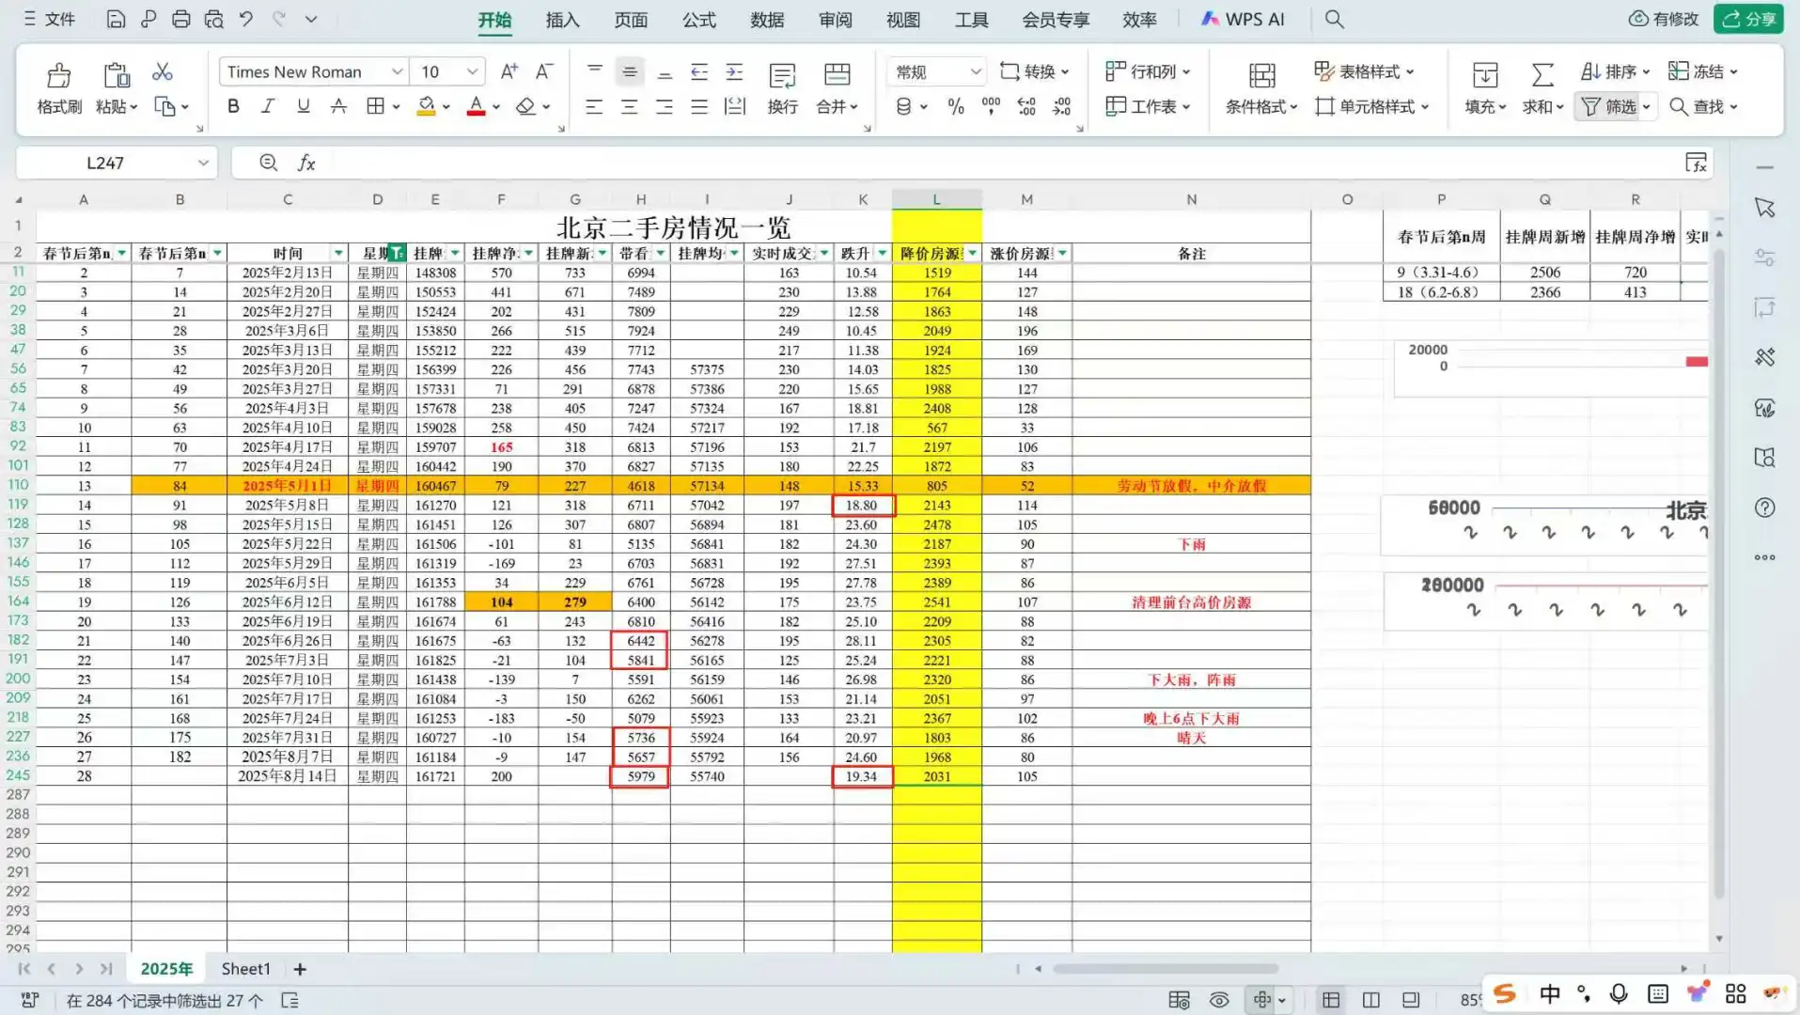Click the selection pointer sidebar icon
Image resolution: width=1800 pixels, height=1015 pixels.
pyautogui.click(x=1764, y=208)
